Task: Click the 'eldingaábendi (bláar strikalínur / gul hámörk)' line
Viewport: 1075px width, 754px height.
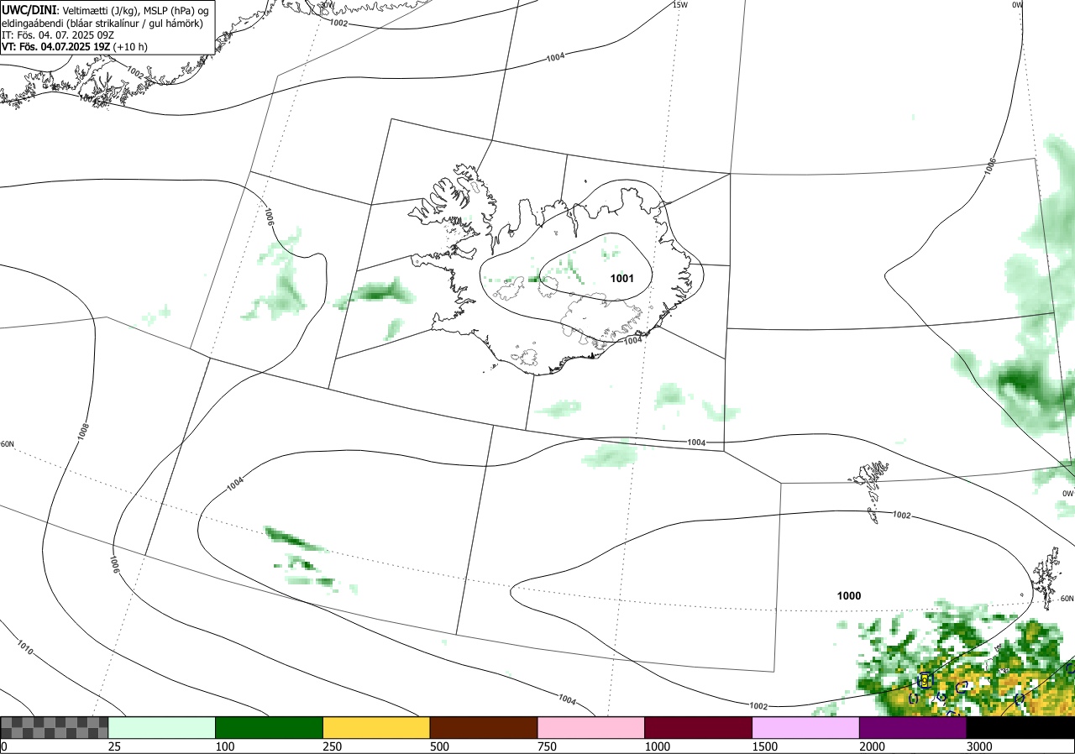Action: click(102, 23)
